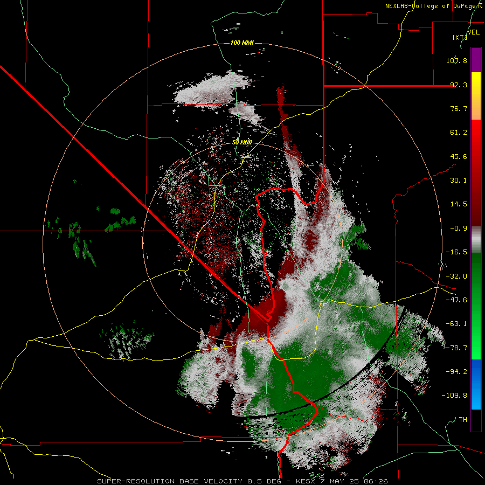Viewport: 485px width, 485px height.
Task: Select the -94.2 scale value
Action: 456,372
